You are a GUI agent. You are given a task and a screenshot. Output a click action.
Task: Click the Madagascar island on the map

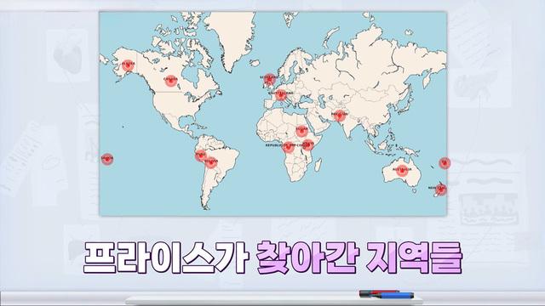(x=318, y=165)
